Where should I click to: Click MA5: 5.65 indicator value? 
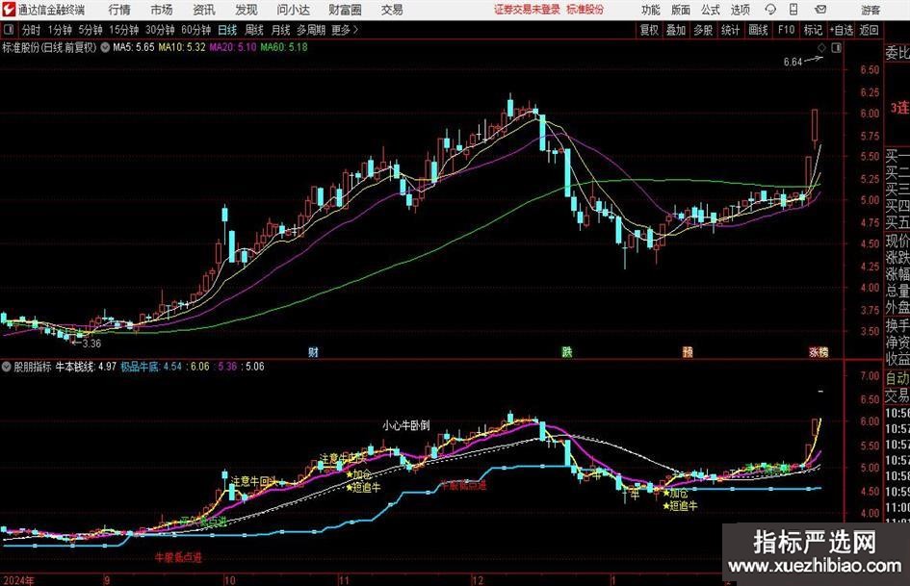click(134, 47)
